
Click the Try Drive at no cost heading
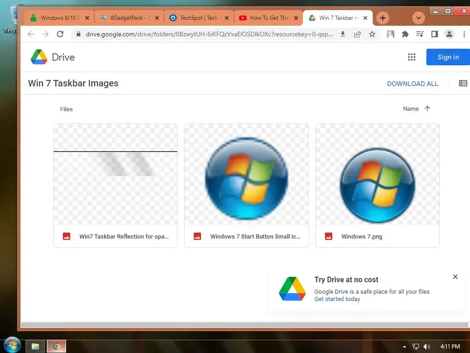tap(346, 279)
